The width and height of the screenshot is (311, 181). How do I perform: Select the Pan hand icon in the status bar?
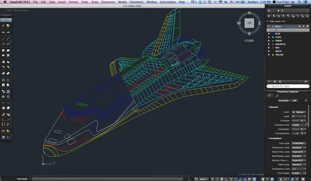262,179
